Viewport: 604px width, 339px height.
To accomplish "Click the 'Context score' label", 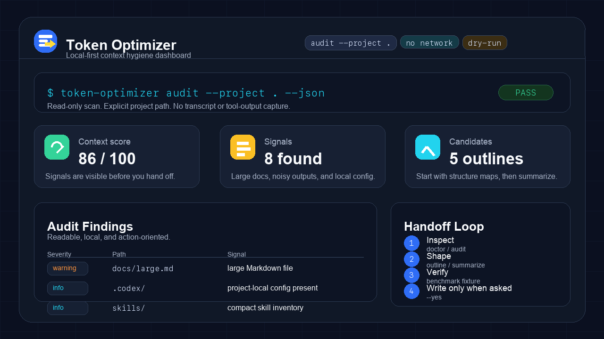I will tap(104, 142).
